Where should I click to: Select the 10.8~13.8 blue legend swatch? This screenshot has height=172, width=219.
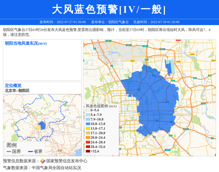coord(88,124)
